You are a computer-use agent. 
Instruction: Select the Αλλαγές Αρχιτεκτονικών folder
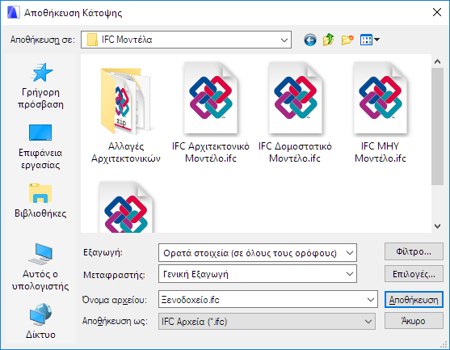coord(126,115)
